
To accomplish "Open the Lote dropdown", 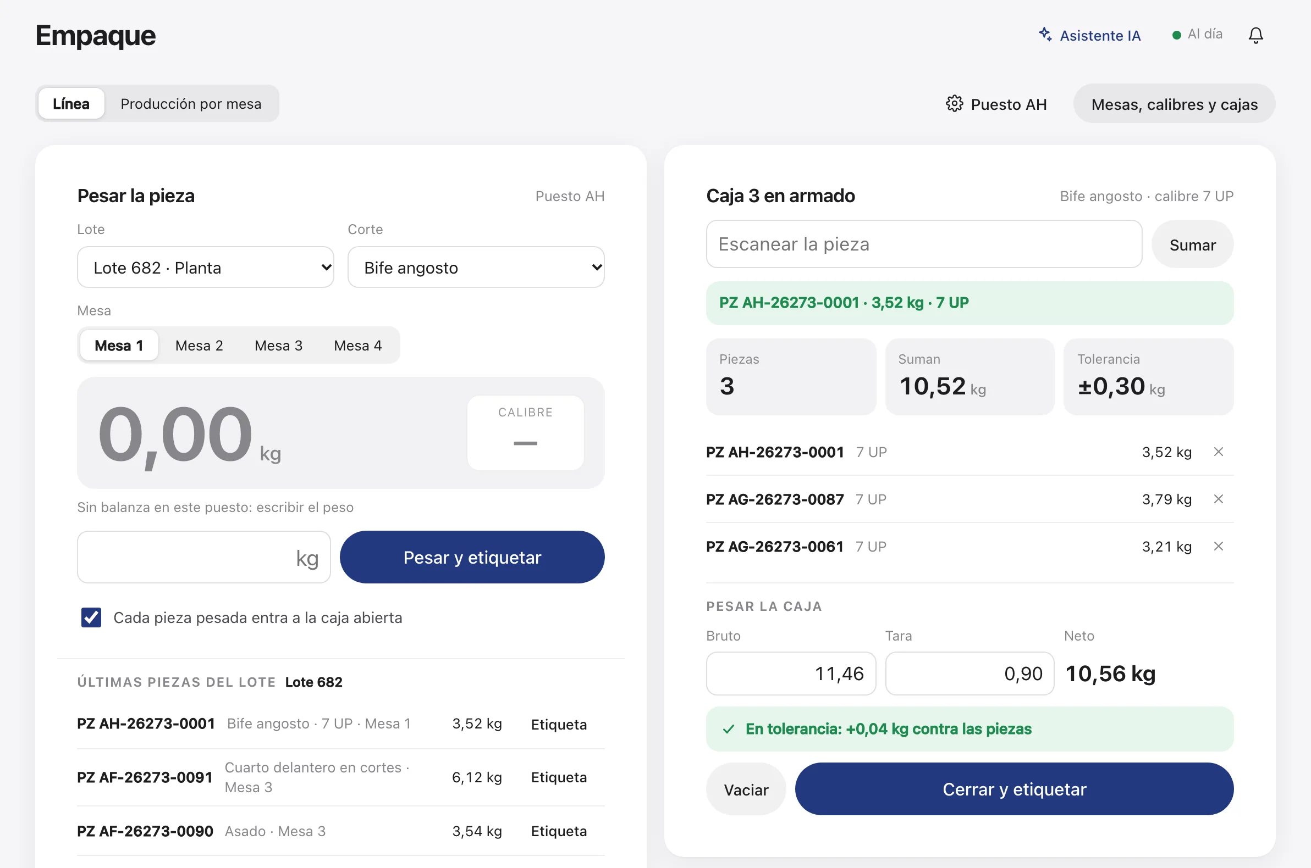I will tap(206, 268).
